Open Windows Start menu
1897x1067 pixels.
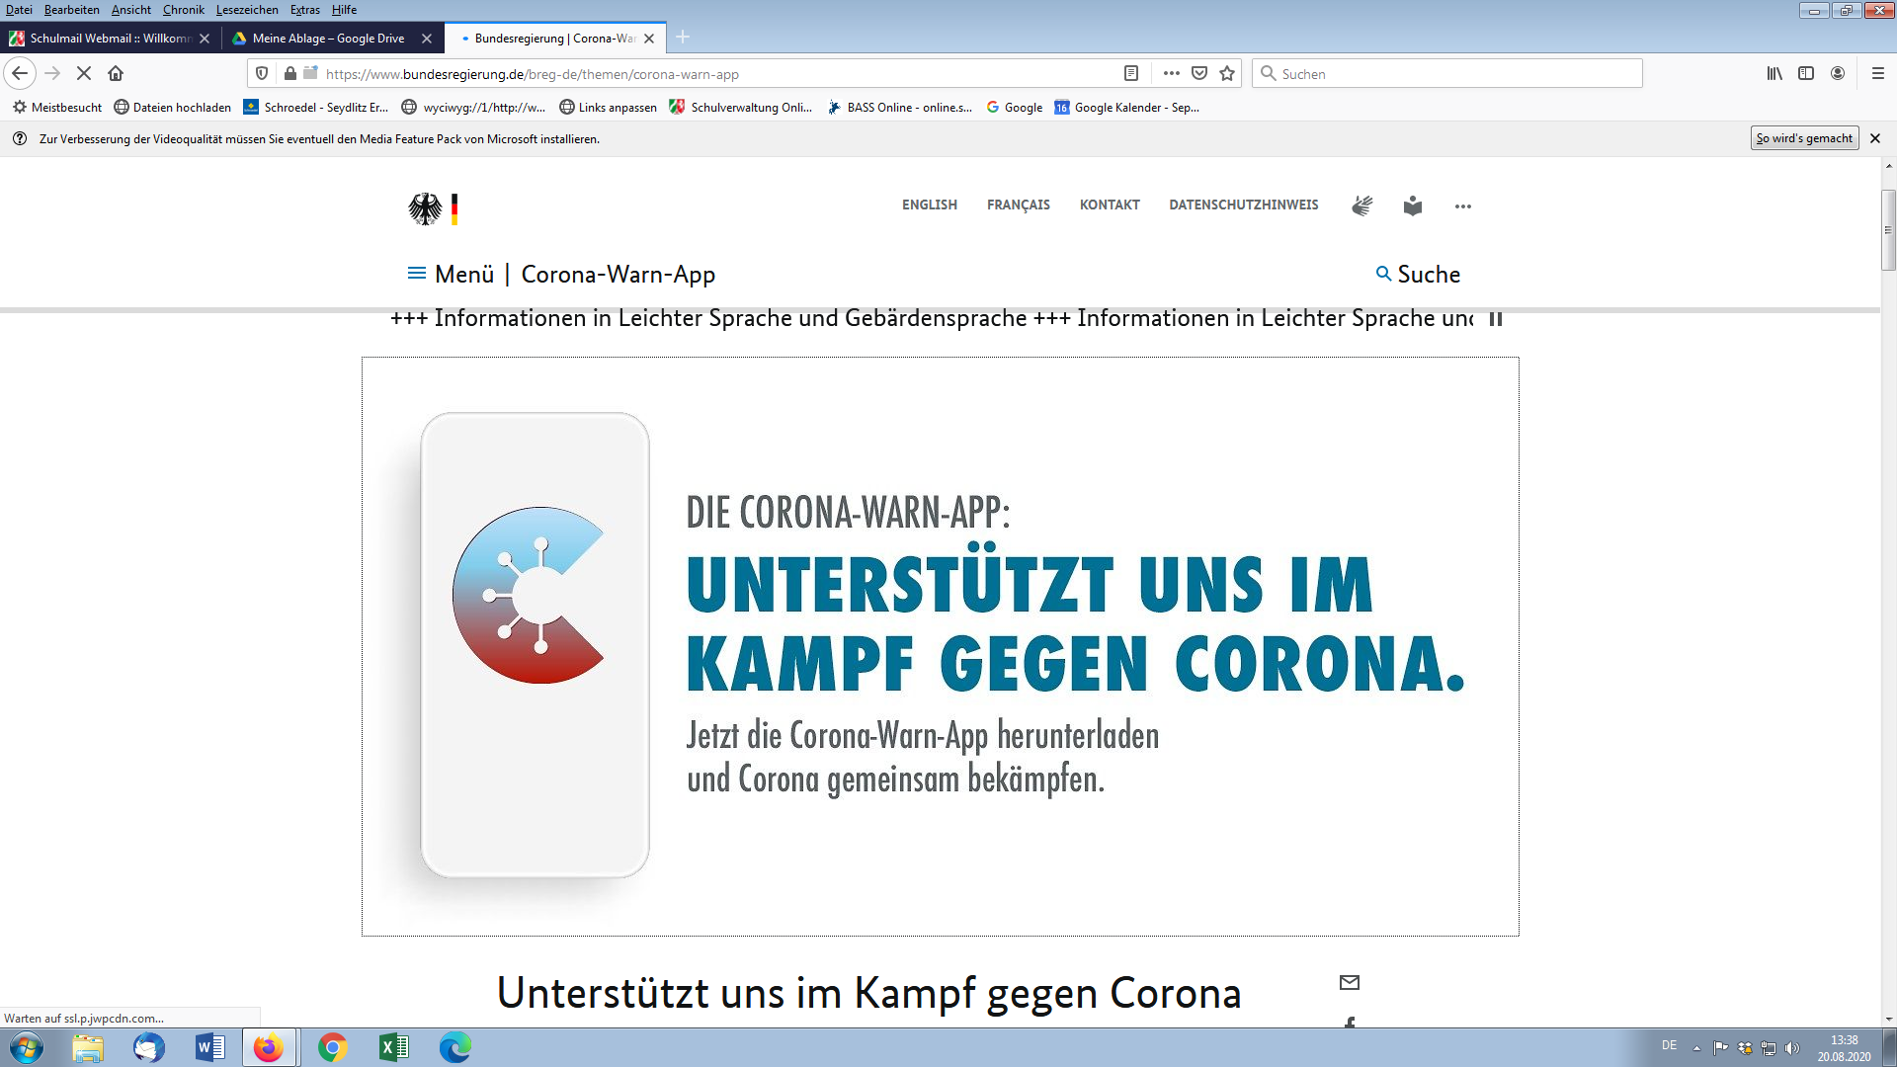(26, 1047)
